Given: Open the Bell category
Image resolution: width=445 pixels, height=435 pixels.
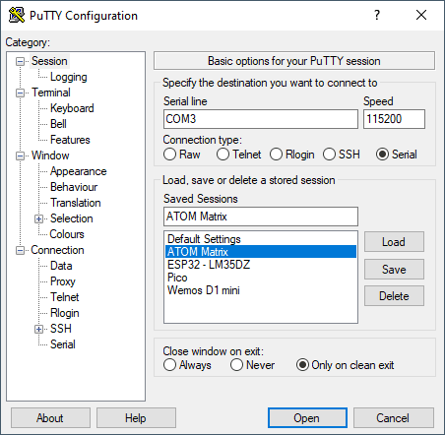Looking at the screenshot, I should tap(58, 124).
